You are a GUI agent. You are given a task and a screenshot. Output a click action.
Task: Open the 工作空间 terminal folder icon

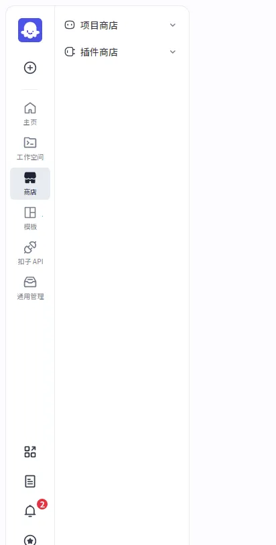[30, 143]
